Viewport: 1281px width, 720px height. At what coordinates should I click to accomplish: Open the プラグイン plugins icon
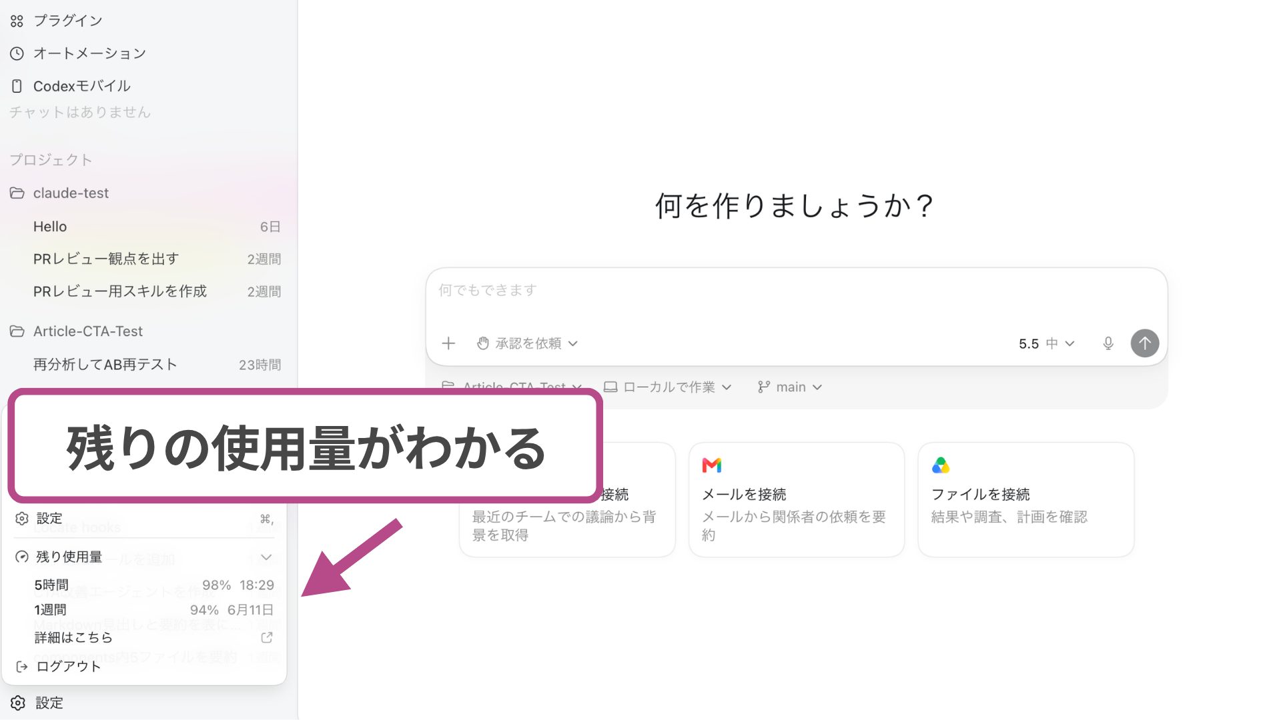pos(17,21)
